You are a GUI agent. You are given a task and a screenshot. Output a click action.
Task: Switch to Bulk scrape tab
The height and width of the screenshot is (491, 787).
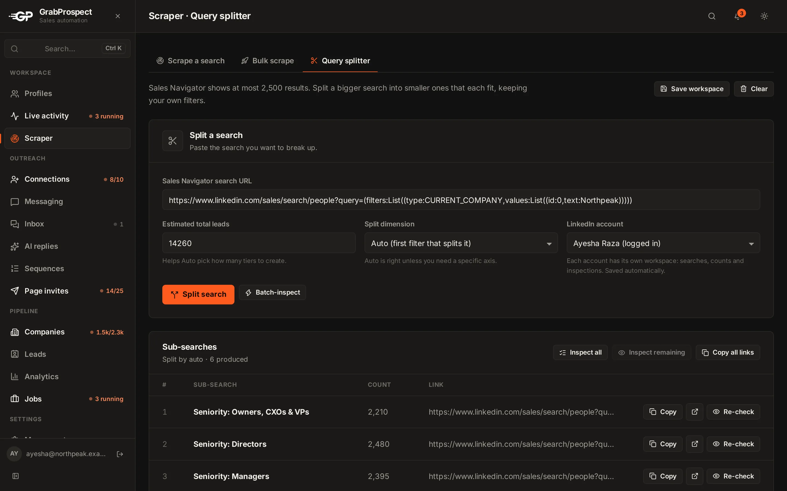tap(267, 61)
